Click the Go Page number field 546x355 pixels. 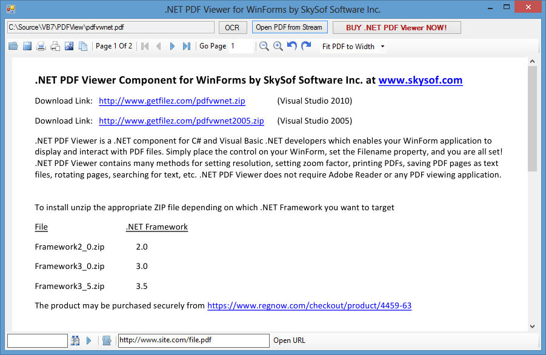pos(241,46)
